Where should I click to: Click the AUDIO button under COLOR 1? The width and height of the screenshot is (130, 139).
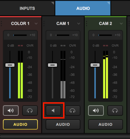coord(20,124)
